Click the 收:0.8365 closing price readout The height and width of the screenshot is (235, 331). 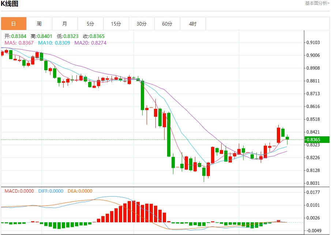[x=94, y=36]
